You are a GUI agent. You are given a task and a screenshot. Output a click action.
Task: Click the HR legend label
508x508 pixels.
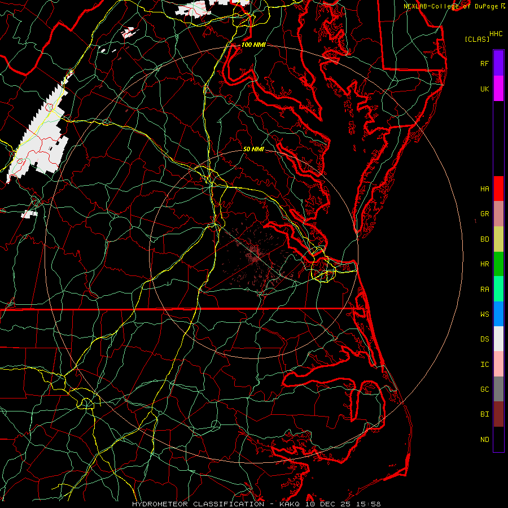pos(485,264)
